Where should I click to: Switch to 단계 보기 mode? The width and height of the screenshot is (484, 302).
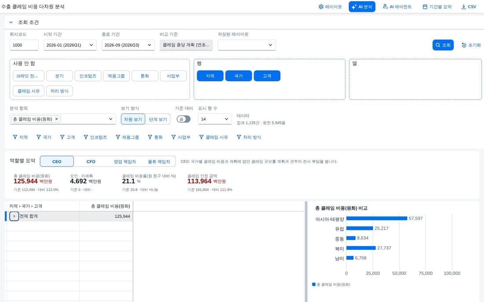158,120
